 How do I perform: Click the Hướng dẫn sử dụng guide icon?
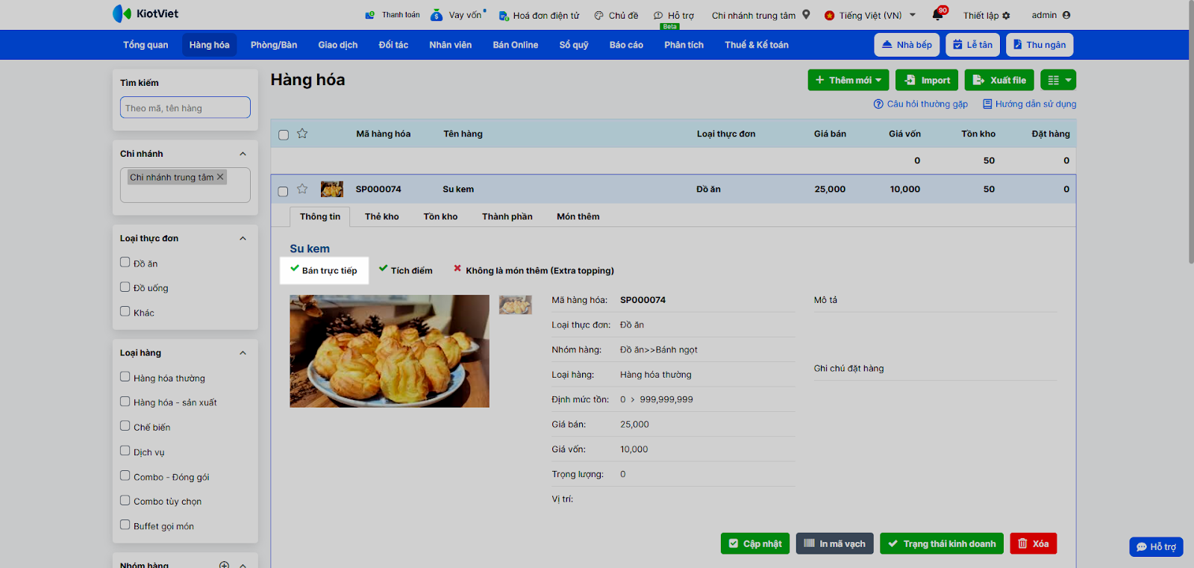point(987,104)
